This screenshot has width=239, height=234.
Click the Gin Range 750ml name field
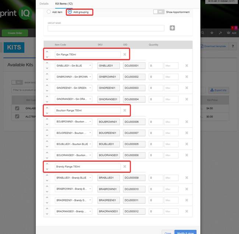pos(88,54)
